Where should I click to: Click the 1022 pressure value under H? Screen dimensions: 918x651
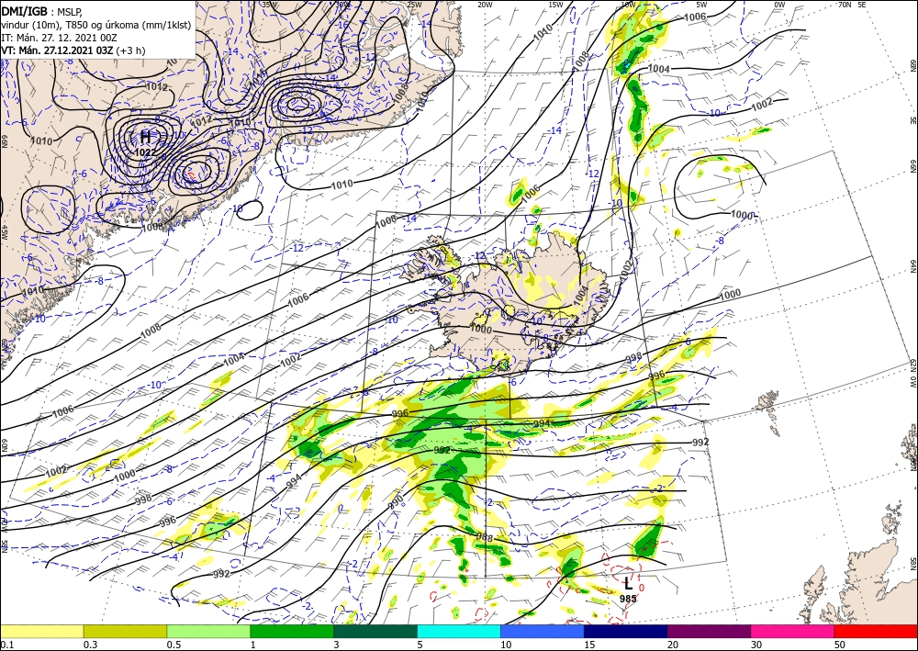(145, 152)
